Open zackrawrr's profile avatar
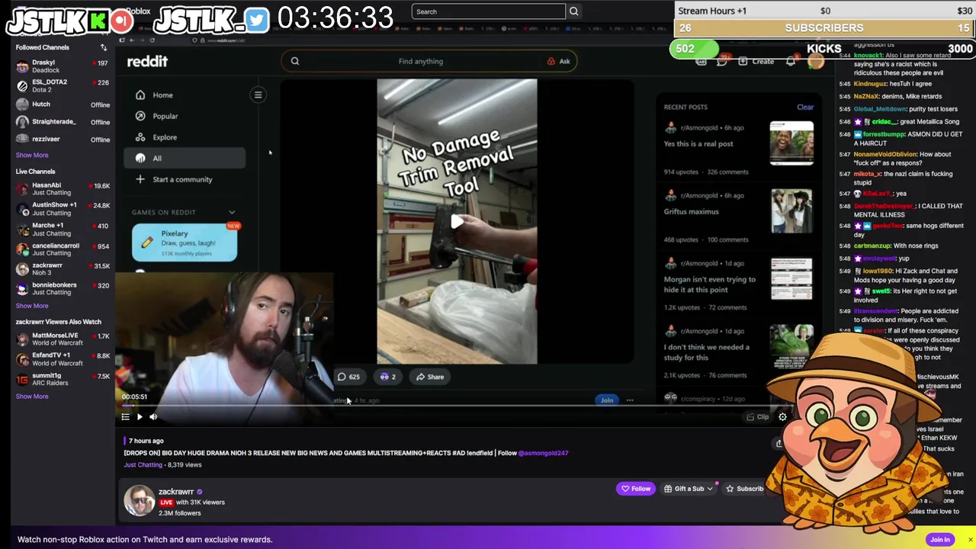Viewport: 976px width, 549px height. (139, 501)
